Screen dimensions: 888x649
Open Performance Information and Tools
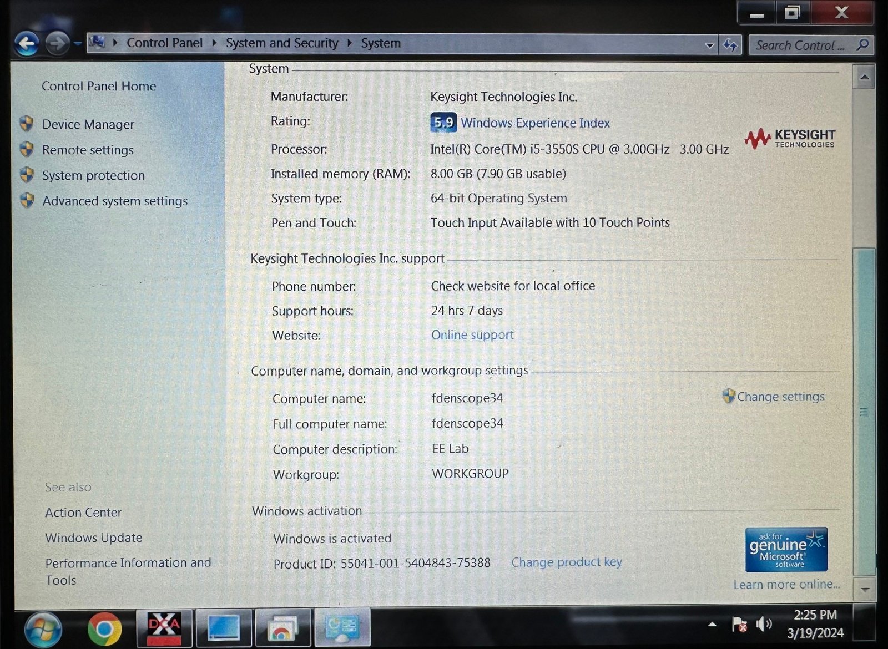click(128, 571)
